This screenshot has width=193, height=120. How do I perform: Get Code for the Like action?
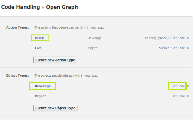[178, 48]
